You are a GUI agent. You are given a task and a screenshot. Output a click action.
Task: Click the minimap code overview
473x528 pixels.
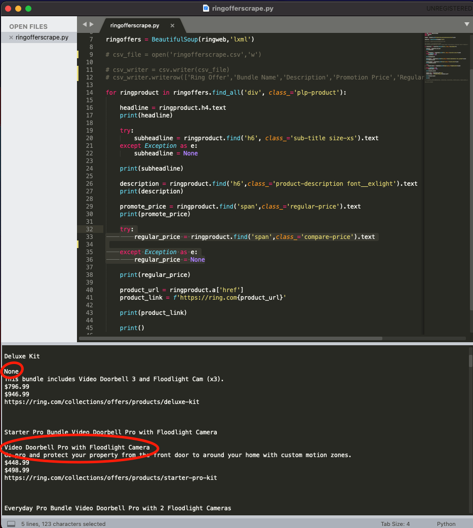pos(446,57)
